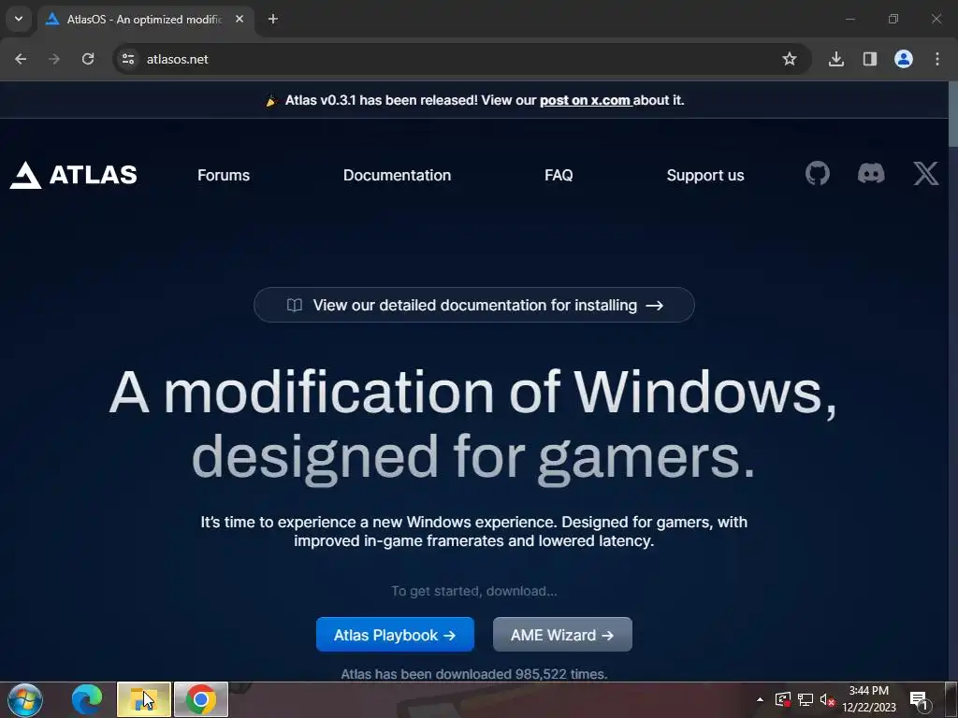The height and width of the screenshot is (718, 958).
Task: Switch to Chrome on the taskbar
Action: [201, 699]
